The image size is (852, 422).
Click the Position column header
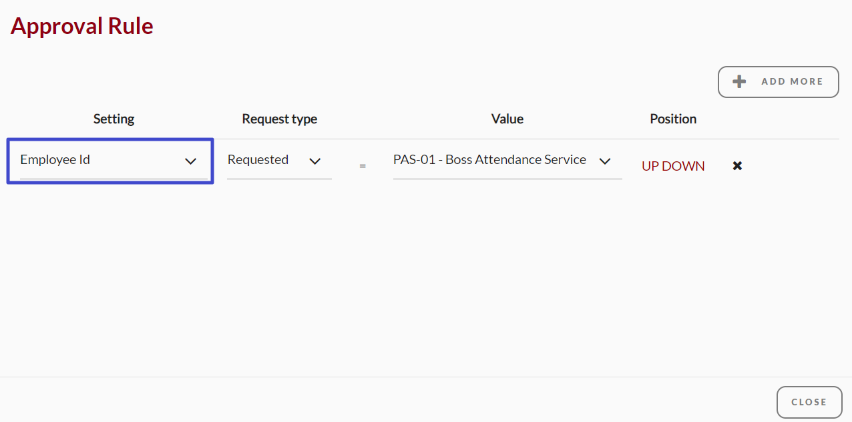click(x=673, y=119)
